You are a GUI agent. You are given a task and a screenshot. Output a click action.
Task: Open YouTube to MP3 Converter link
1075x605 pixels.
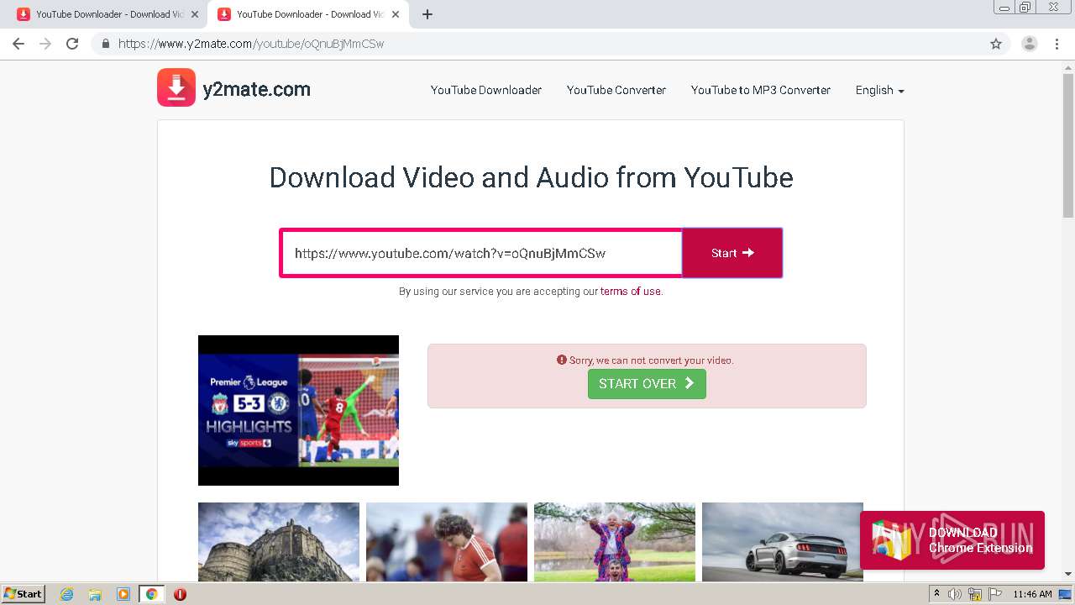pos(761,90)
